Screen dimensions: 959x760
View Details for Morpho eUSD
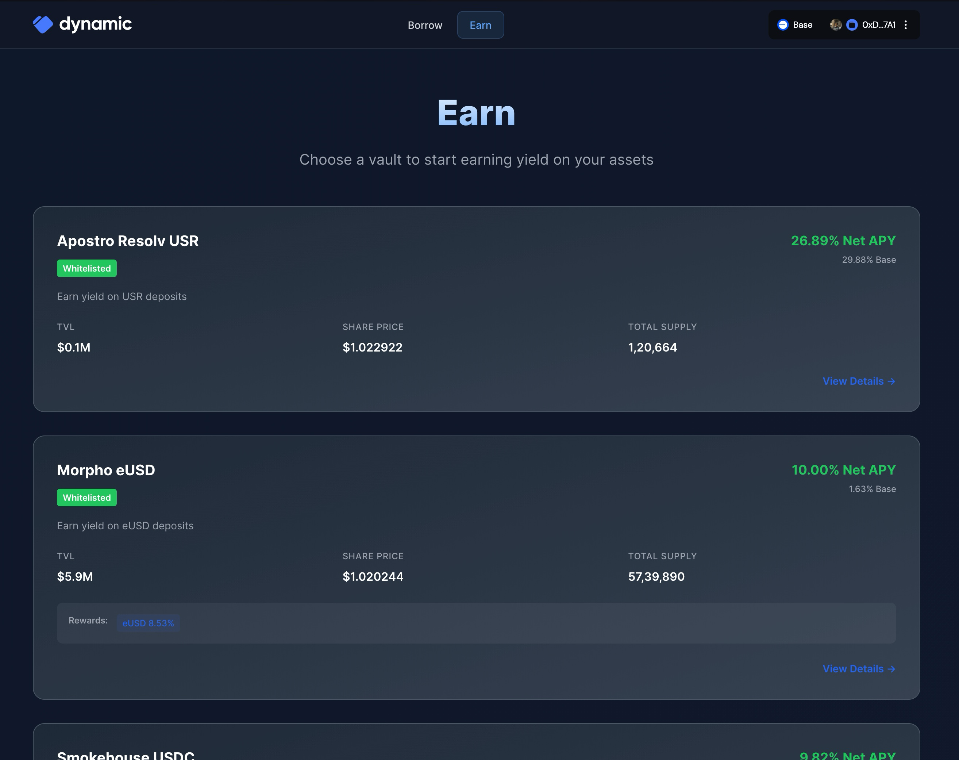[859, 669]
